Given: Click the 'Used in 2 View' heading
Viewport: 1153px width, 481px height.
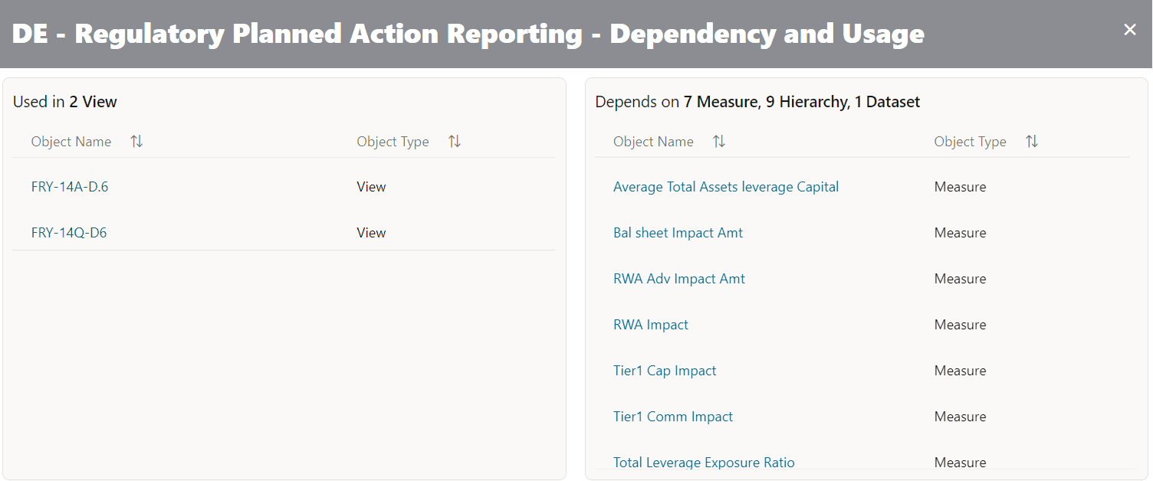Looking at the screenshot, I should tap(65, 102).
